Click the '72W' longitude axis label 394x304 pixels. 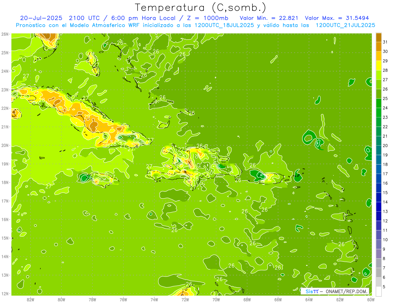(185, 299)
